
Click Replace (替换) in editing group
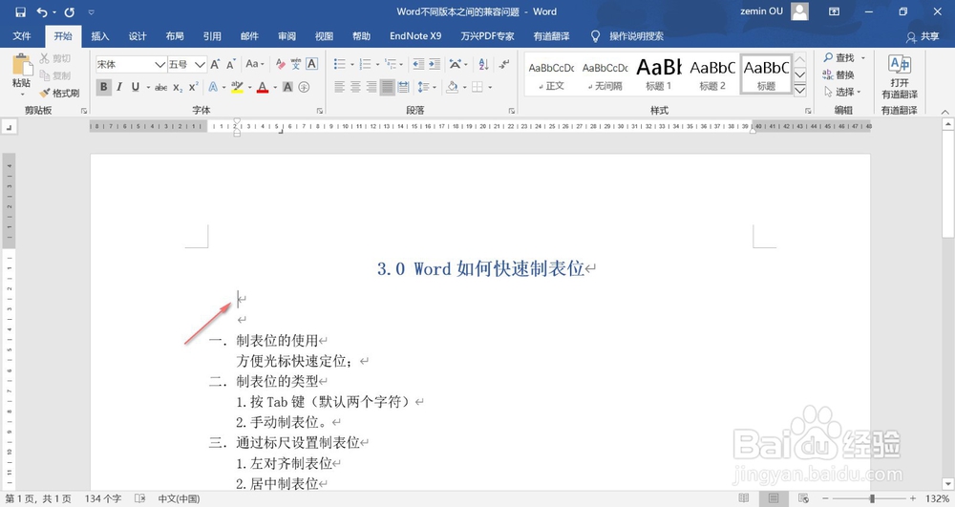point(838,74)
